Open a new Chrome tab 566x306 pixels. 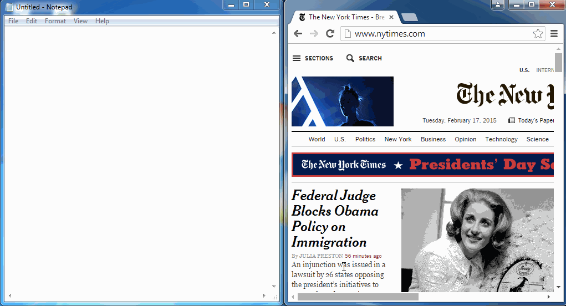pyautogui.click(x=409, y=17)
